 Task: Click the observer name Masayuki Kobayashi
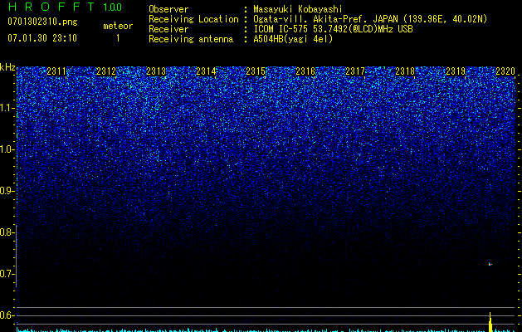point(298,9)
